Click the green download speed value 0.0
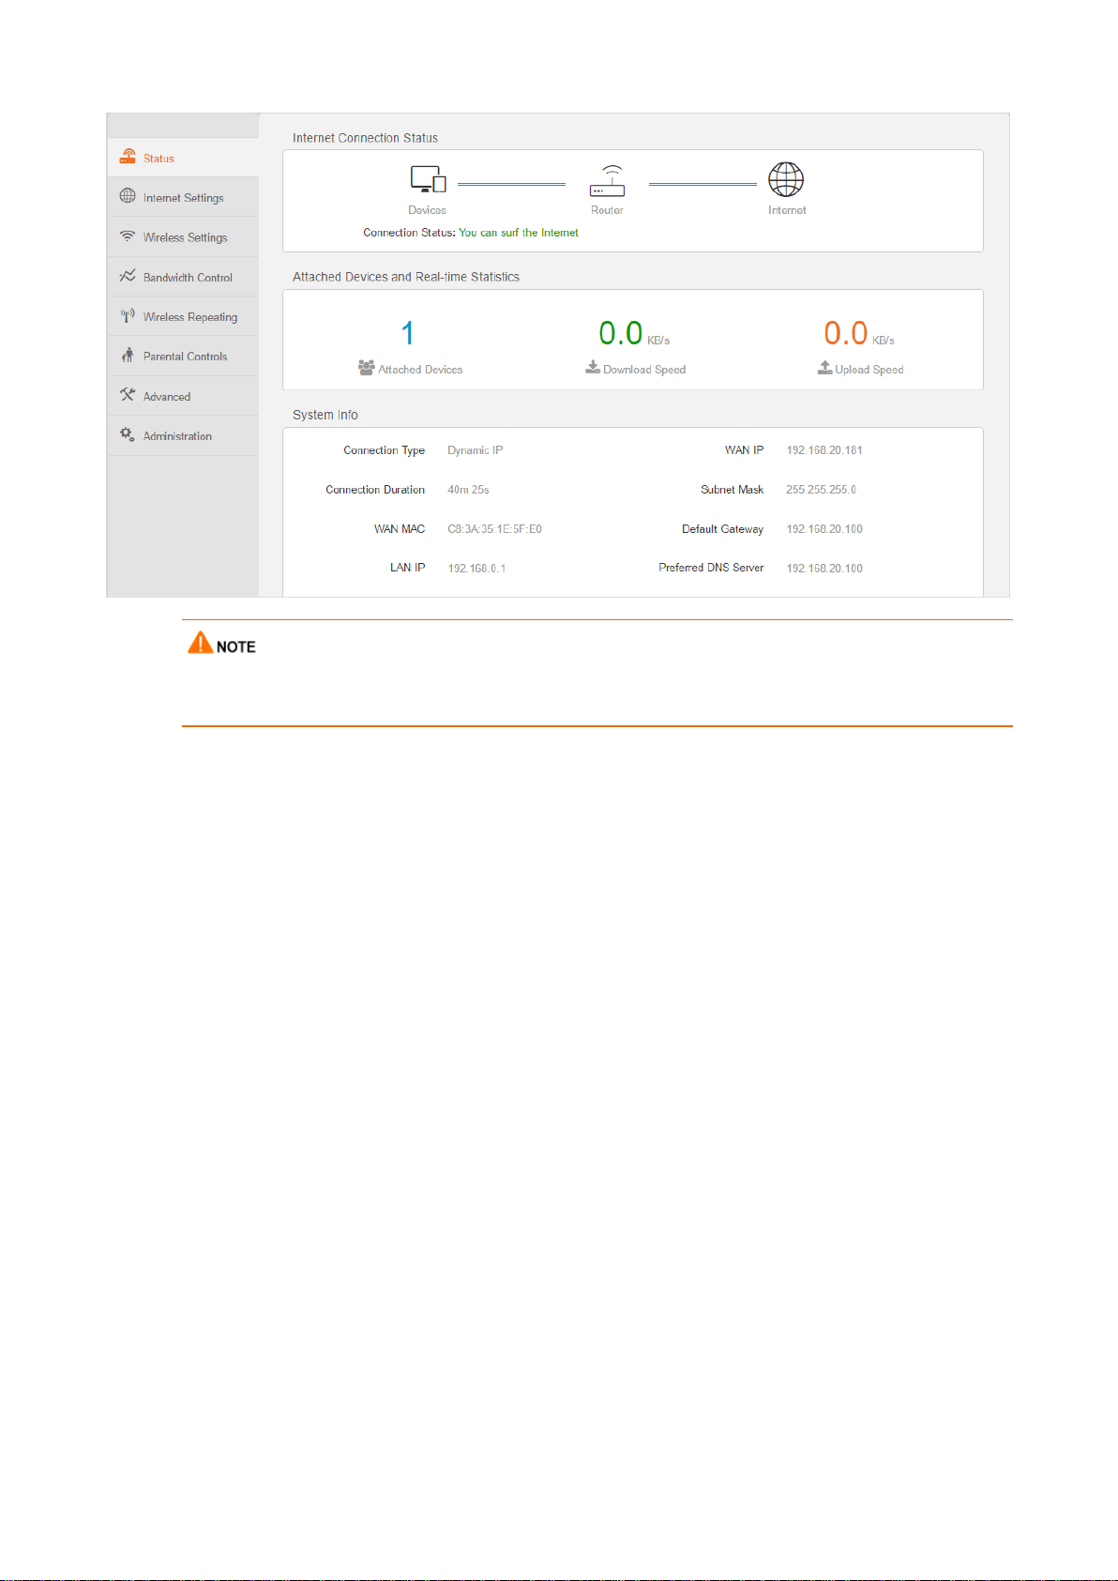1118x1581 pixels. (x=621, y=333)
